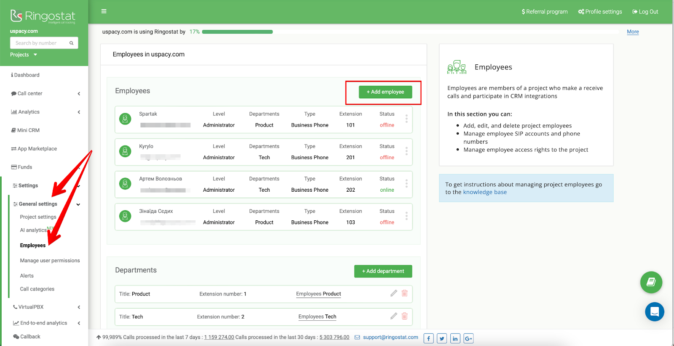Expand the End-to-end analytics chevron

click(x=79, y=323)
